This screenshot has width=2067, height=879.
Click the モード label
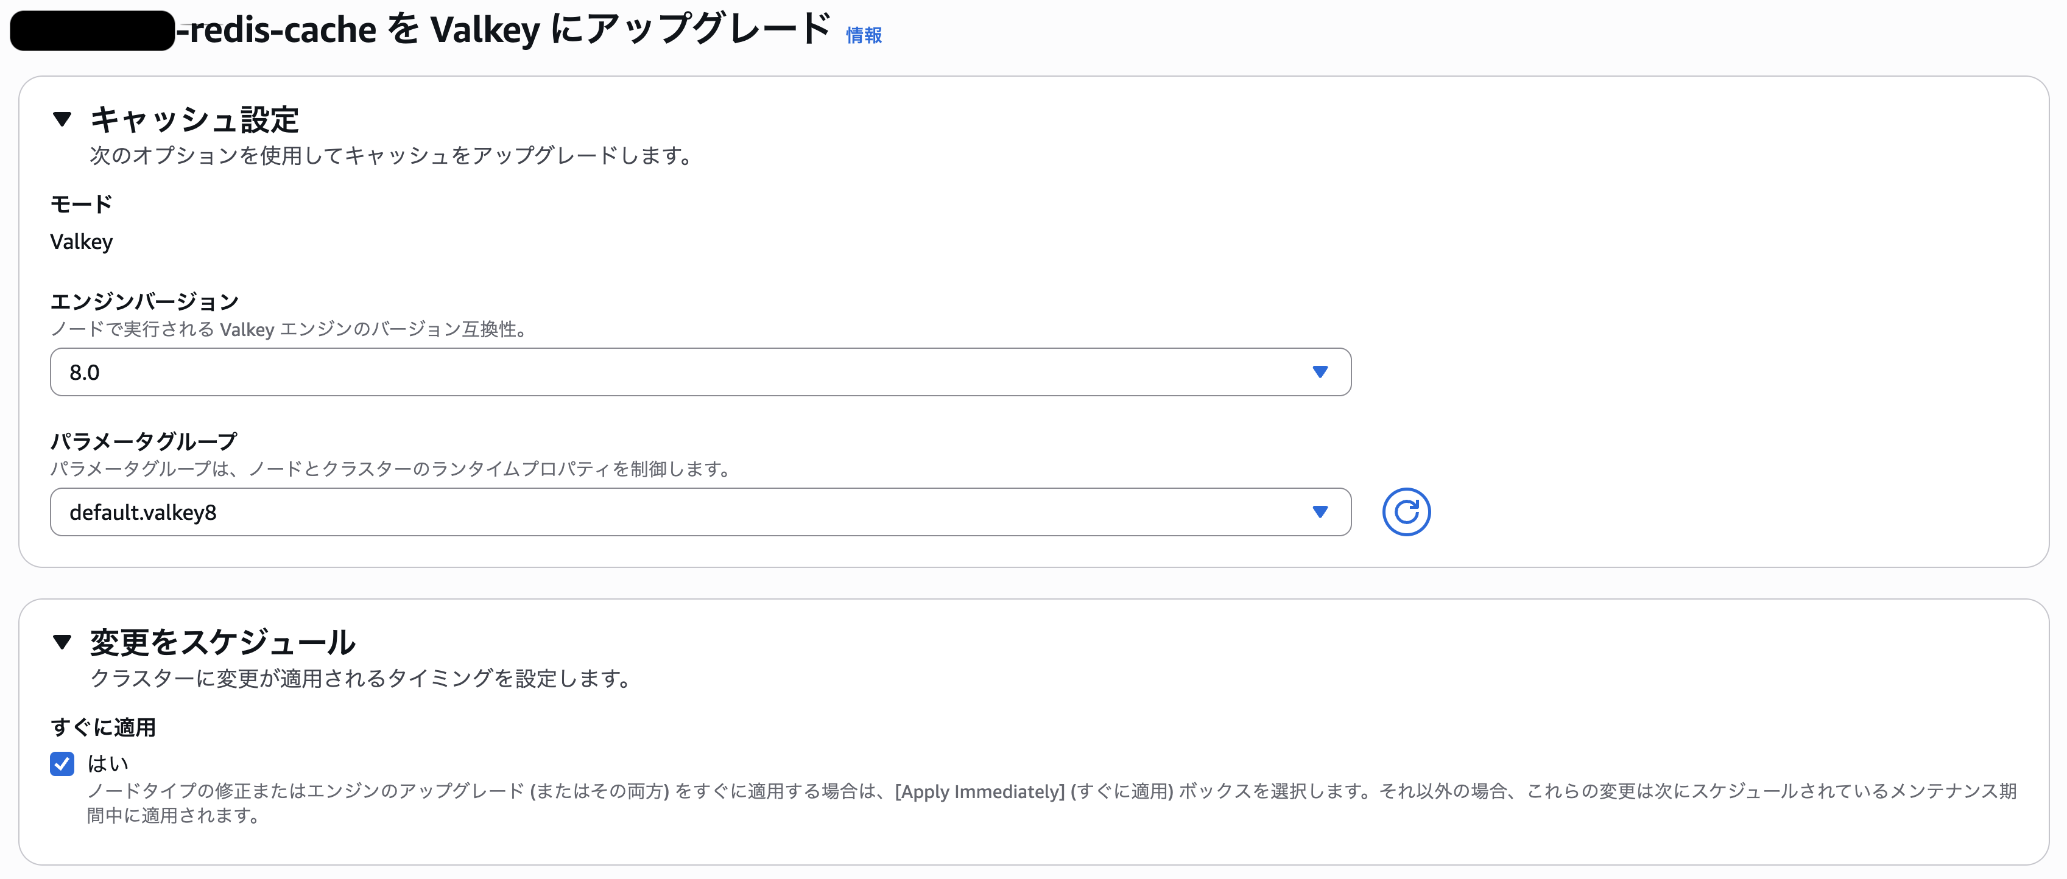pos(81,204)
